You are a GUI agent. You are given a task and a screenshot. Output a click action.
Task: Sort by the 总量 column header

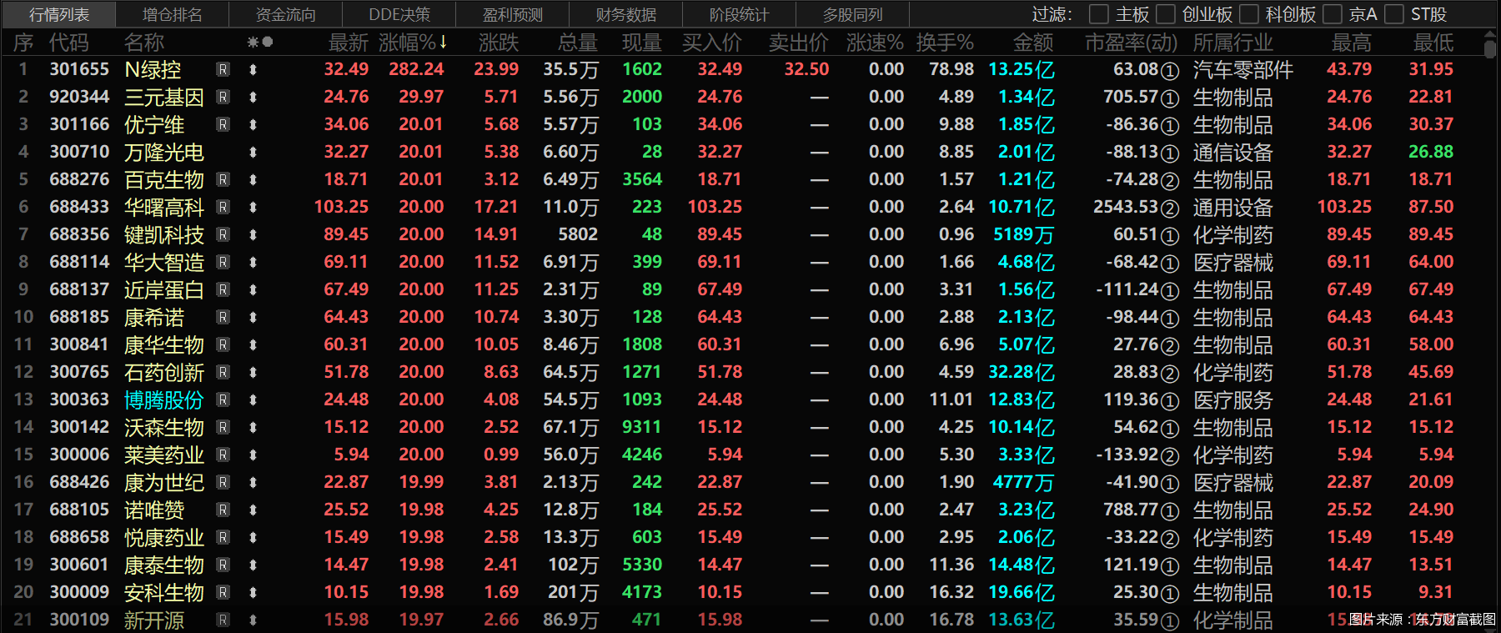point(578,43)
